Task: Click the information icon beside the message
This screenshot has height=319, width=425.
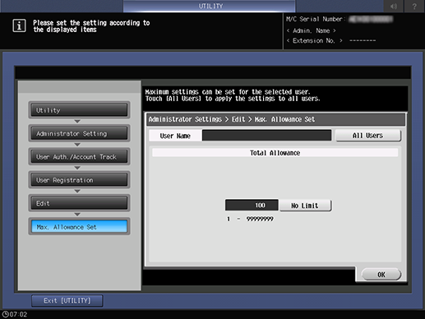Action: tap(19, 25)
